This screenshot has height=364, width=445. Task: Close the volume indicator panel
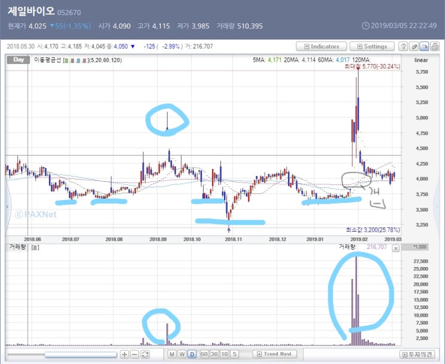(x=396, y=248)
